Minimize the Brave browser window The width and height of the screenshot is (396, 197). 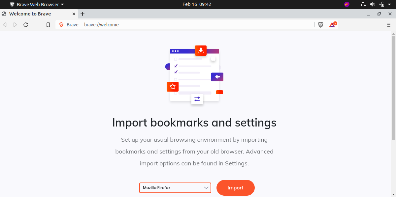[x=369, y=14]
